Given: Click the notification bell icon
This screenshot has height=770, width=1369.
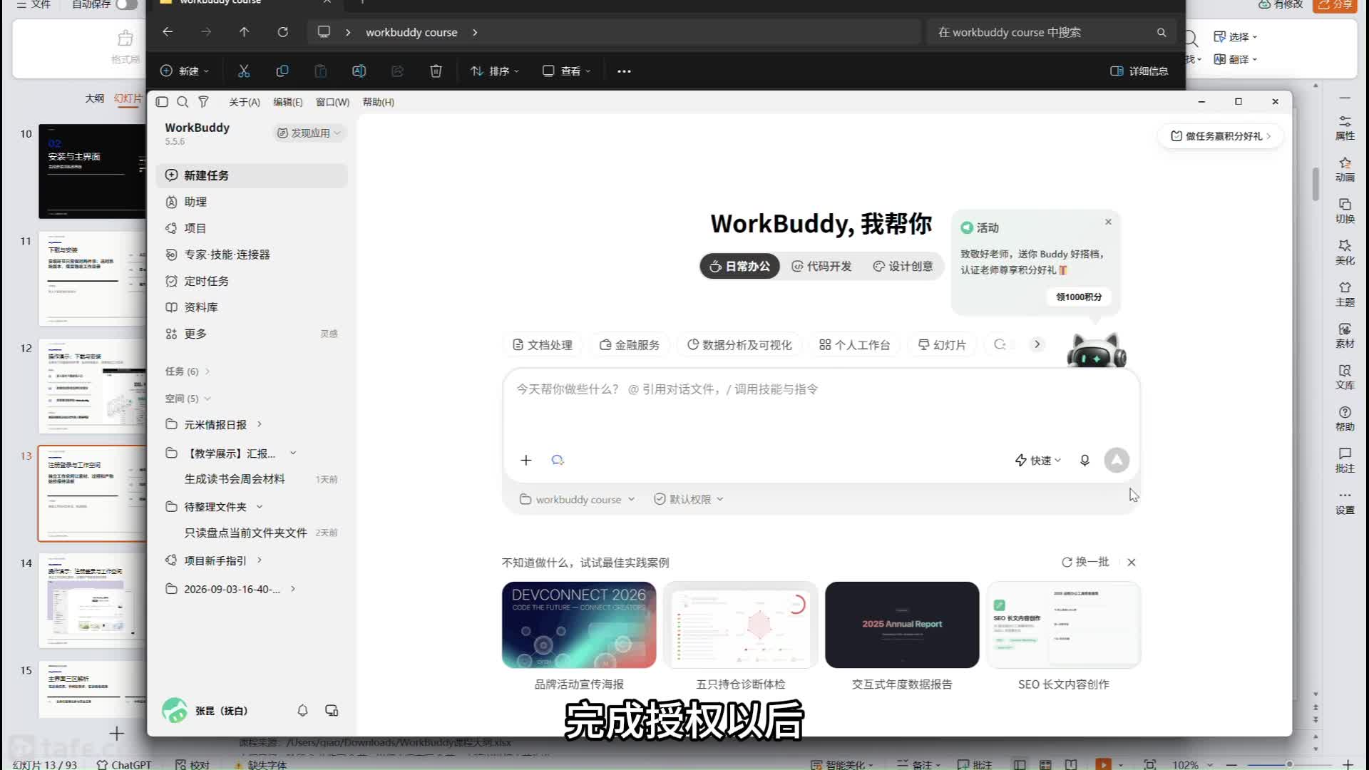Looking at the screenshot, I should (x=302, y=710).
